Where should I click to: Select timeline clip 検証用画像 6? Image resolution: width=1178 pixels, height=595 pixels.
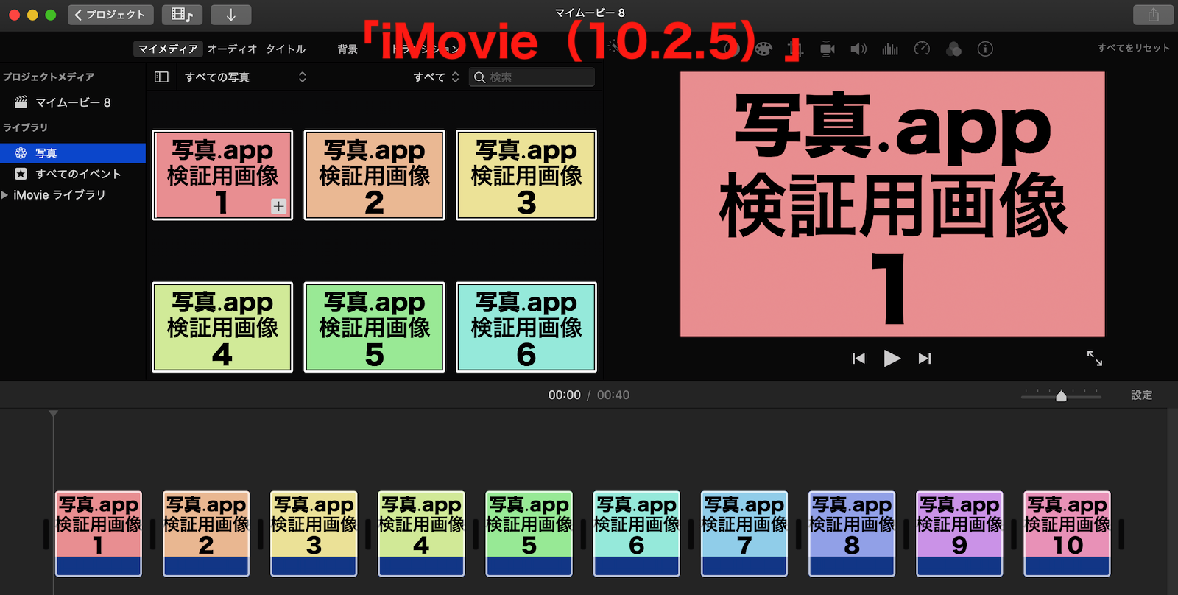click(637, 534)
